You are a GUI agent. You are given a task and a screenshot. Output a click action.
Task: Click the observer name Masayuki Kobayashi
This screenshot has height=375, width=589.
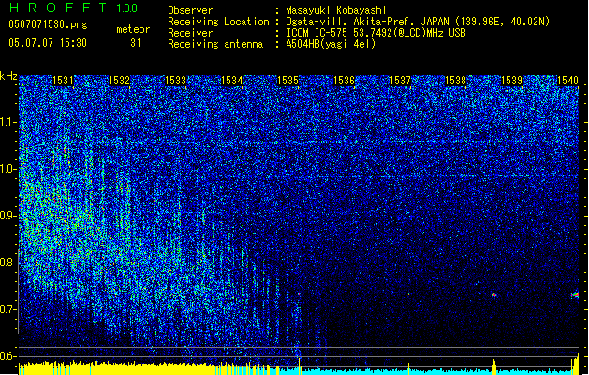point(336,10)
